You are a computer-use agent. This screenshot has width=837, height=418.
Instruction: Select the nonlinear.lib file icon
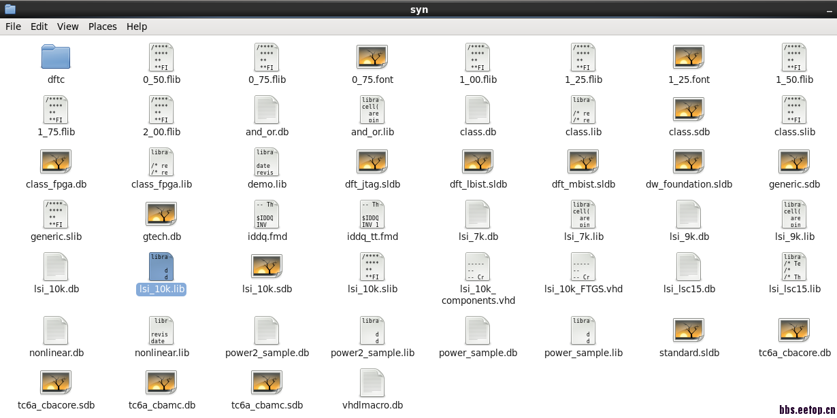161,330
